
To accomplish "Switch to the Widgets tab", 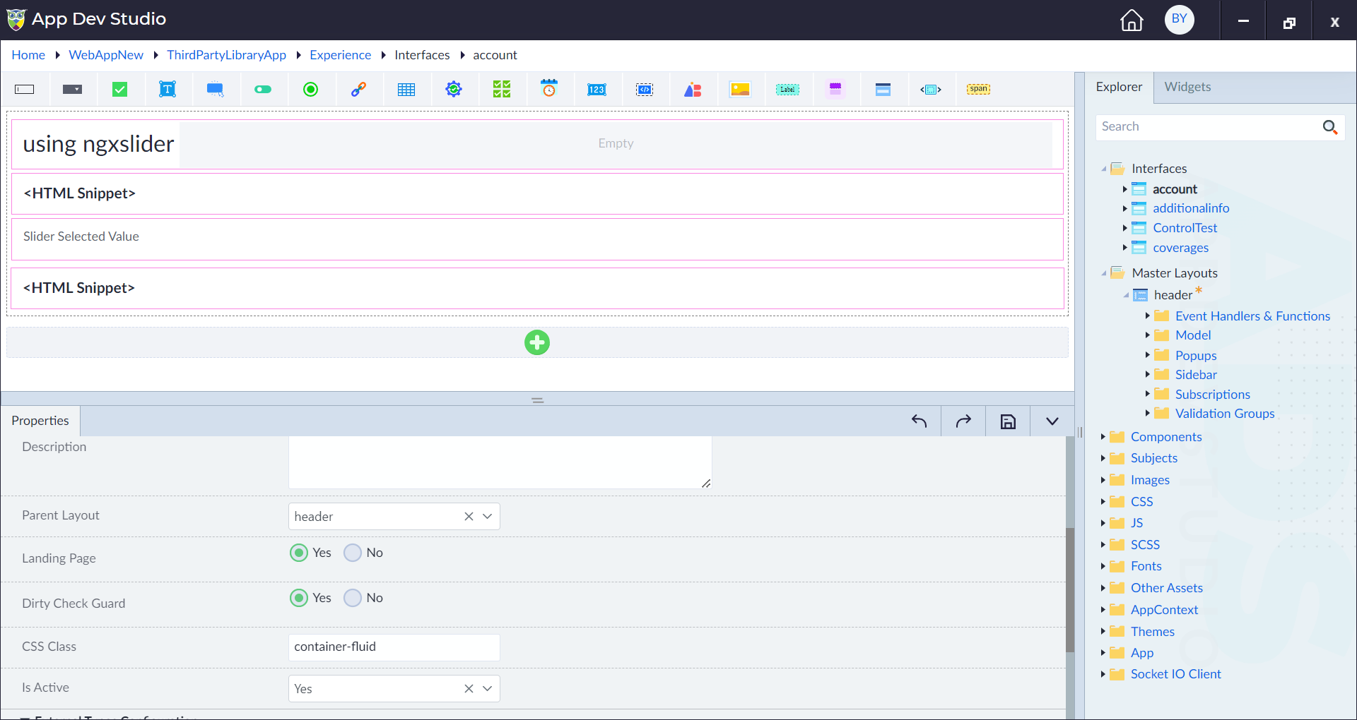I will click(x=1187, y=87).
